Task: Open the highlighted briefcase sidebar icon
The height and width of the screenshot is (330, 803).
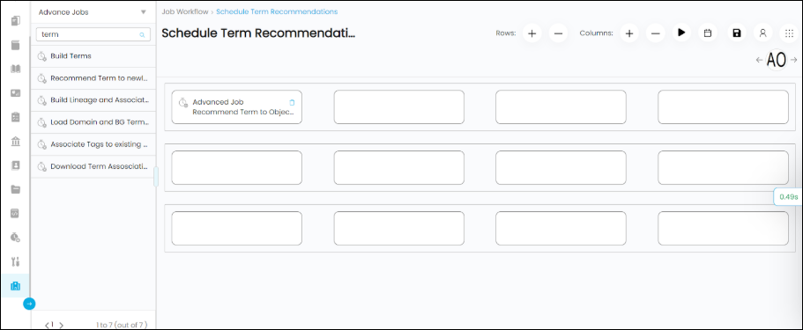Action: 15,285
